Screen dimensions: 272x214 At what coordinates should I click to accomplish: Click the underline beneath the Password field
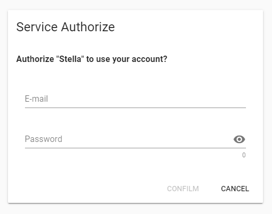[x=135, y=148]
